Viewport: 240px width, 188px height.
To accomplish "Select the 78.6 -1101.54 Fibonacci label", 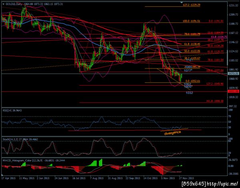I will click(x=215, y=60).
